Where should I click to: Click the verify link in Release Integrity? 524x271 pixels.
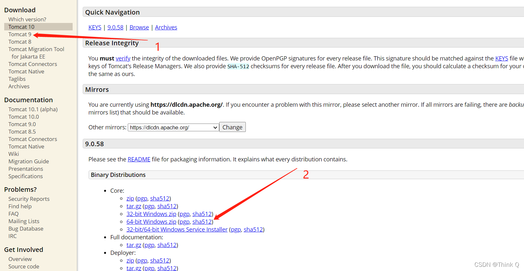(123, 58)
